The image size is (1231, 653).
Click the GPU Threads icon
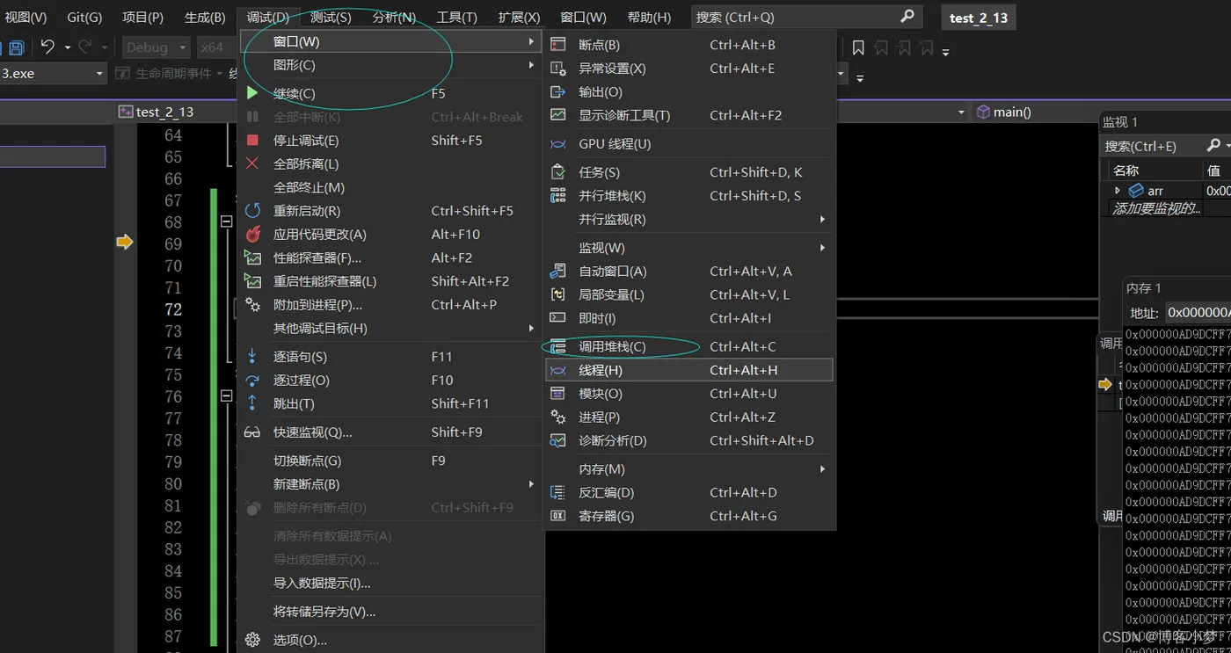(557, 143)
